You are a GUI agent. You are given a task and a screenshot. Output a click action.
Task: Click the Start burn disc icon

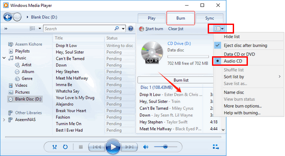coord(141,29)
